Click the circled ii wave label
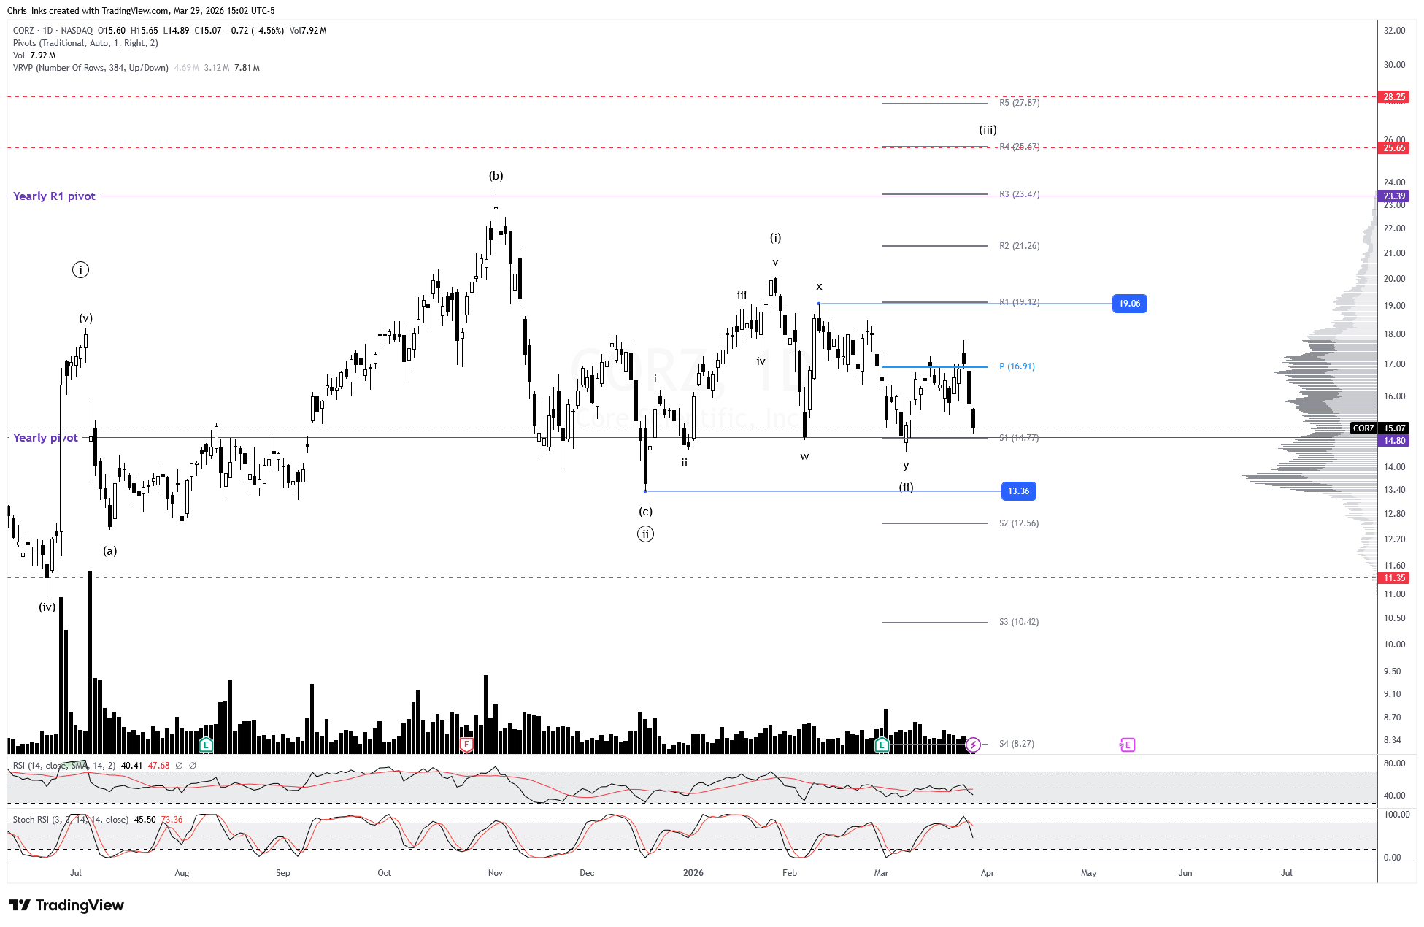 pos(645,534)
